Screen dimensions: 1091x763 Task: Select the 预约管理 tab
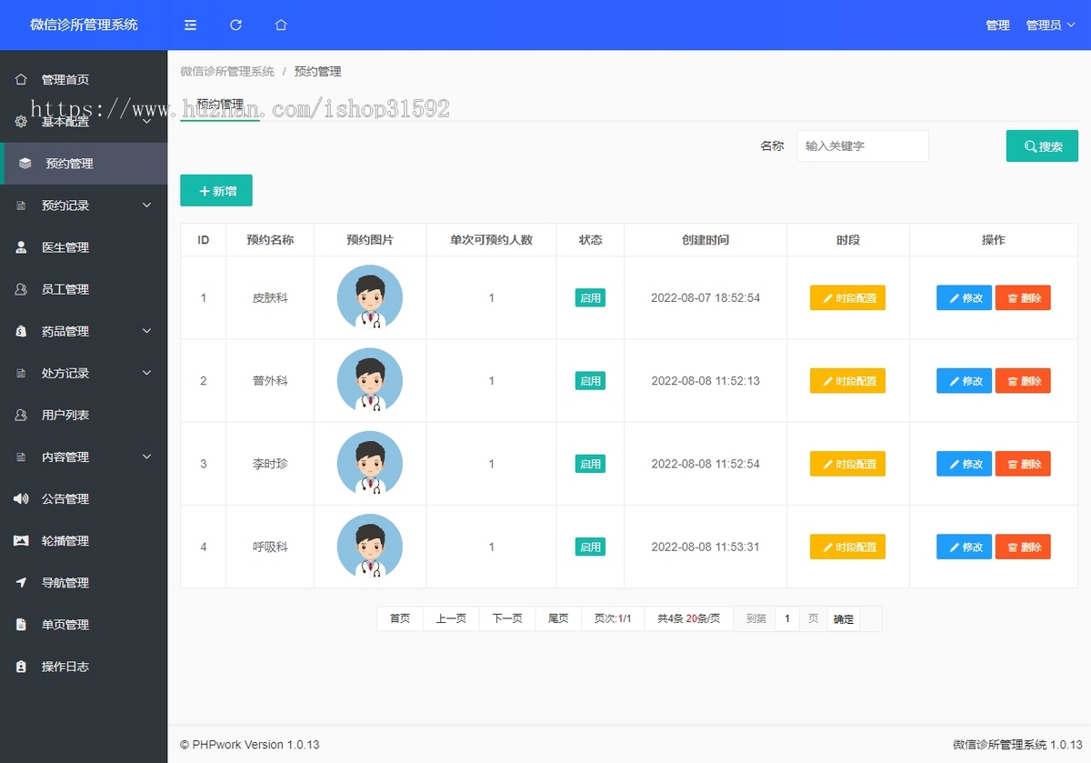220,105
